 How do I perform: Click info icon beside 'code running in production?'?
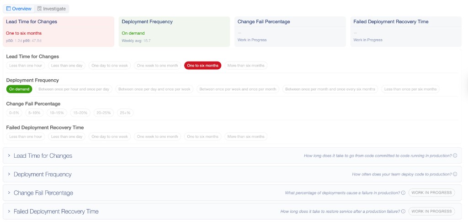[455, 155]
